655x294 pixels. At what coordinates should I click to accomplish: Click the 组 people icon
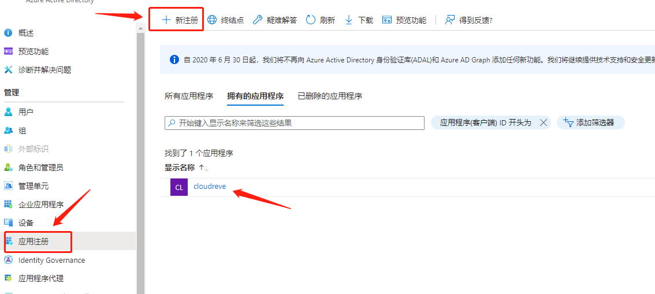8,131
